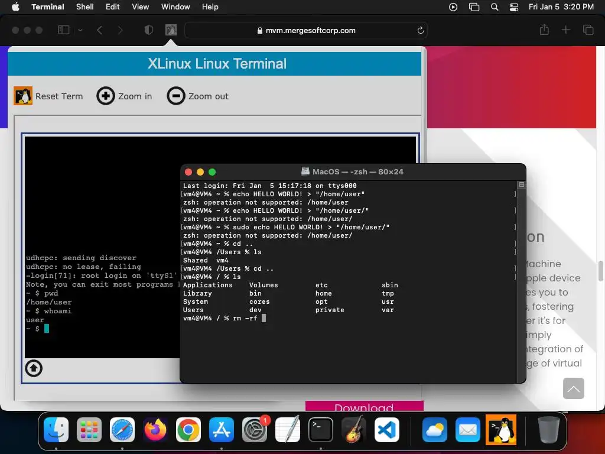Viewport: 605px width, 454px height.
Task: Click the '$ whoami' line in XLinux terminal
Action: point(48,311)
